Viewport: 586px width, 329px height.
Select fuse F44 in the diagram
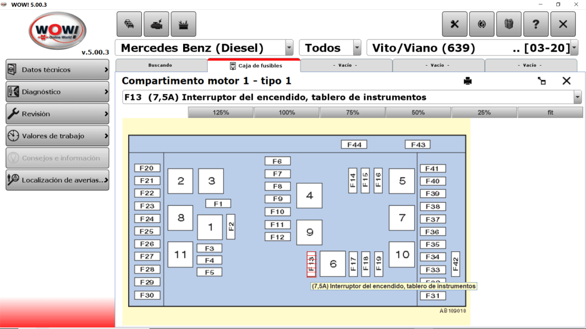tap(354, 145)
